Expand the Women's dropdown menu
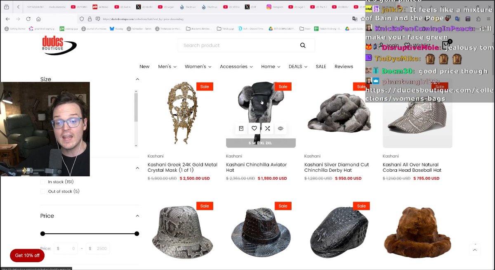 pyautogui.click(x=198, y=66)
